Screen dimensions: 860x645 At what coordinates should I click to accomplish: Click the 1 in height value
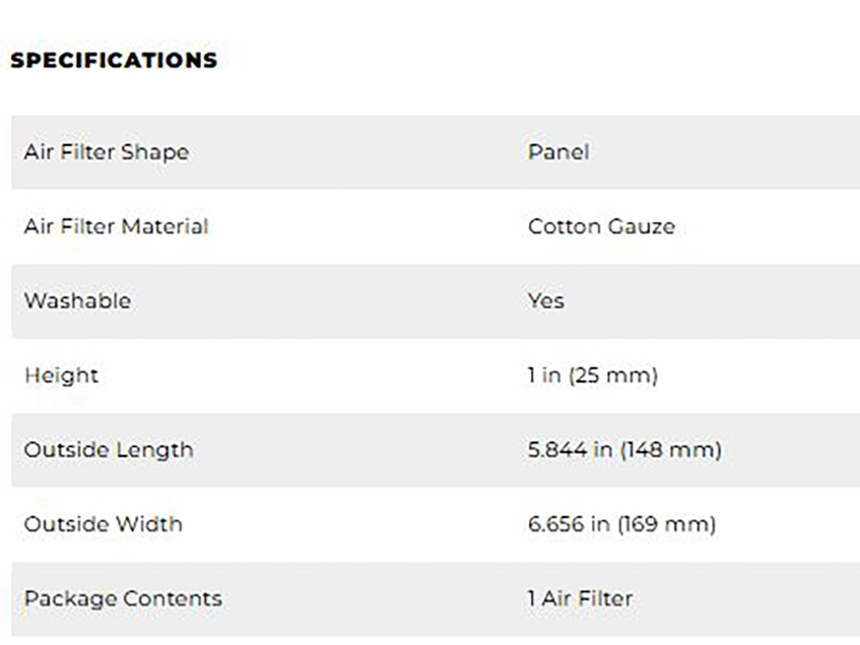544,375
